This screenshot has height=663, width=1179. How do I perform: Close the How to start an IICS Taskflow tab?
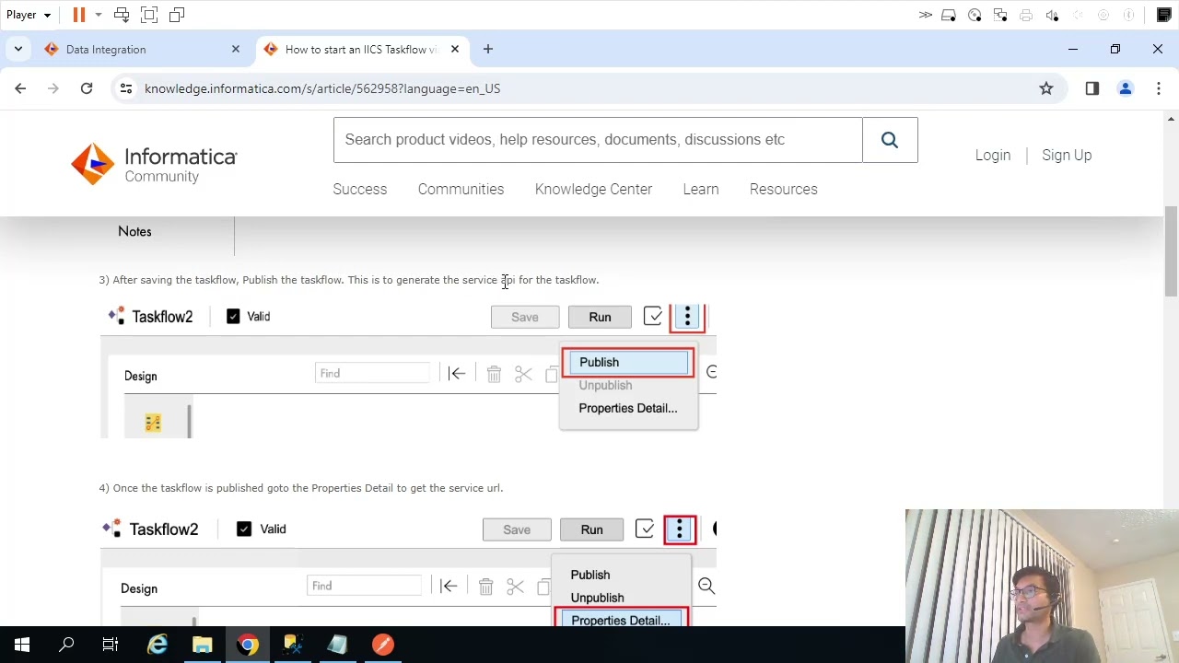point(455,49)
